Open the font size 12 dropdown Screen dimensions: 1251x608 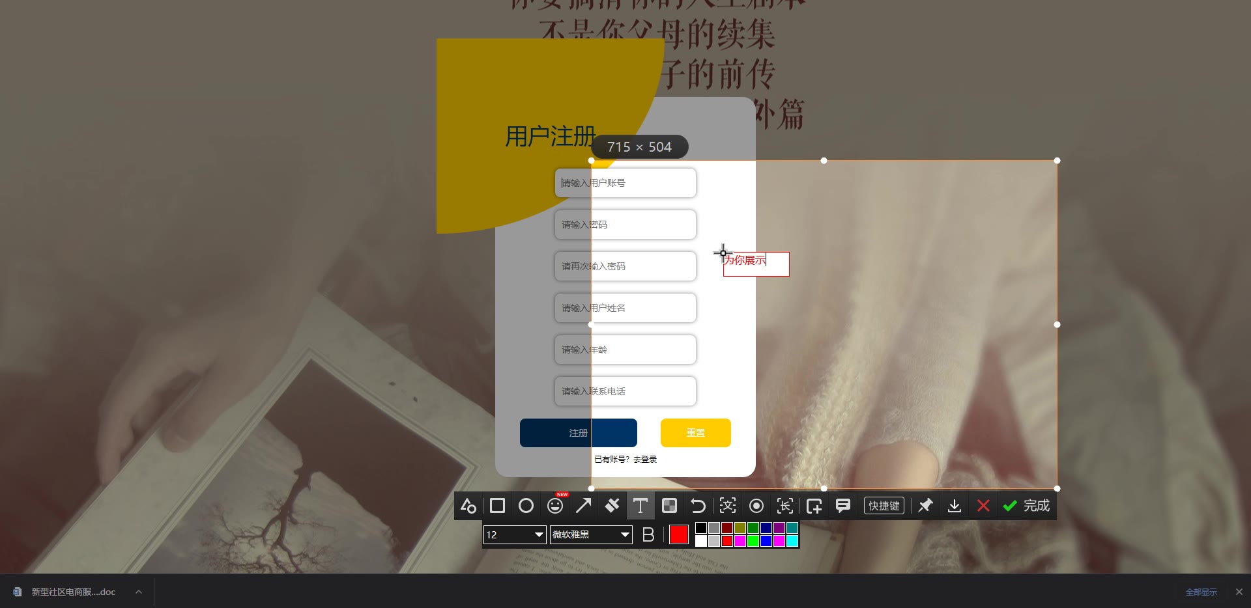tap(515, 534)
